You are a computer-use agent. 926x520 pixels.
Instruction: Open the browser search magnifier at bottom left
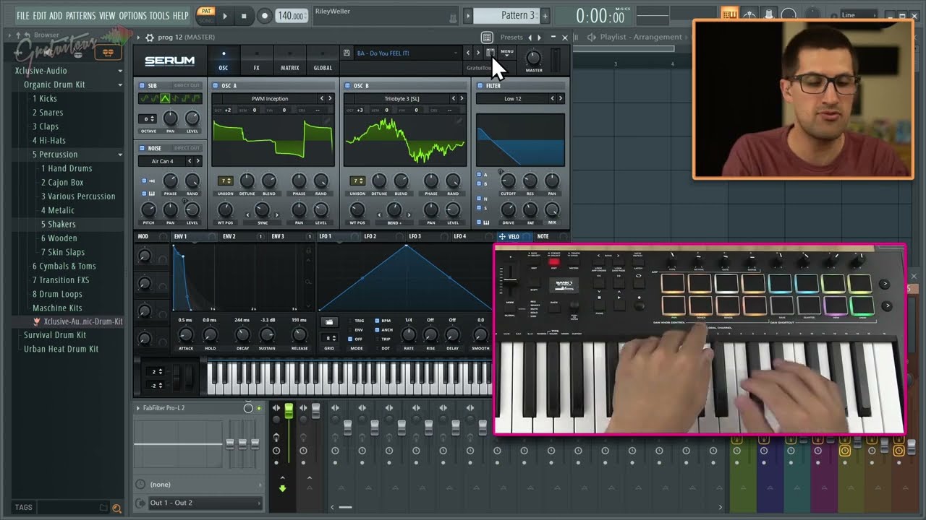click(117, 508)
